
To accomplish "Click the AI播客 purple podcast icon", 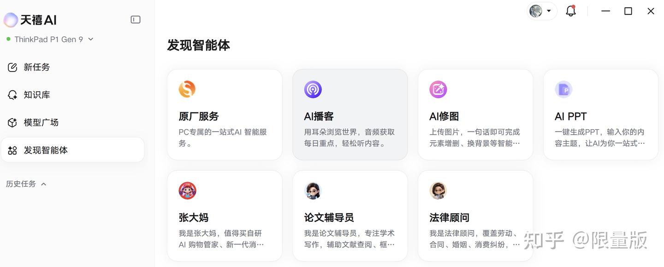I will (313, 89).
